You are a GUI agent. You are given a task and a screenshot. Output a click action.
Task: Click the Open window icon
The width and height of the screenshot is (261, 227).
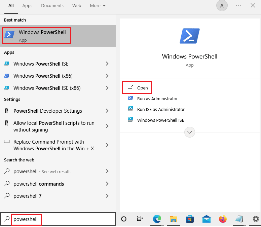130,87
